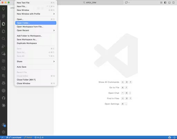Open the people group icon in activity bar
This screenshot has width=177, height=139.
[4, 83]
